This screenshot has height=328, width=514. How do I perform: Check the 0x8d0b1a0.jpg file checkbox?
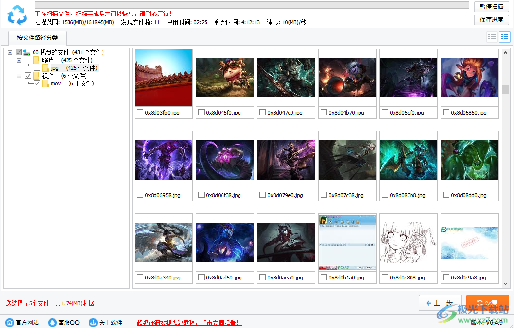pyautogui.click(x=324, y=278)
